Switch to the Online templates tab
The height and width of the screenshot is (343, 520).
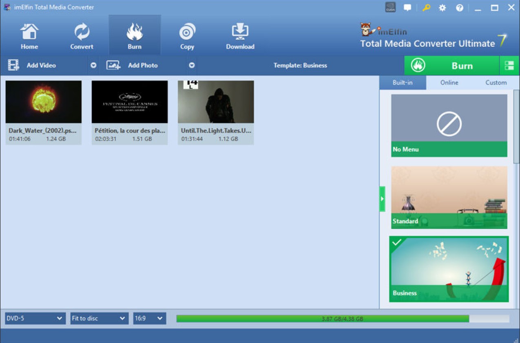click(449, 82)
